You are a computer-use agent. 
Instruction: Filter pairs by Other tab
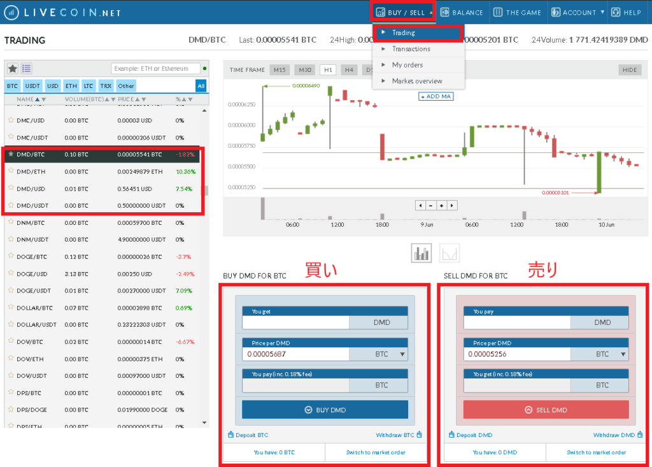126,86
